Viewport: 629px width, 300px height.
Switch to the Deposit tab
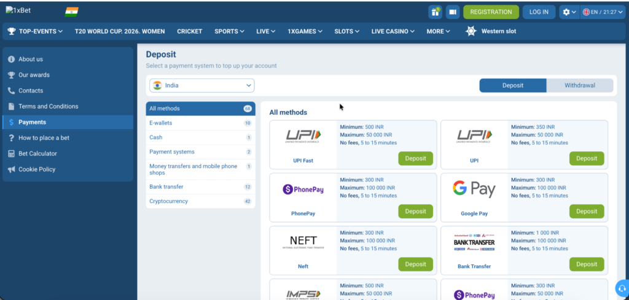click(513, 85)
